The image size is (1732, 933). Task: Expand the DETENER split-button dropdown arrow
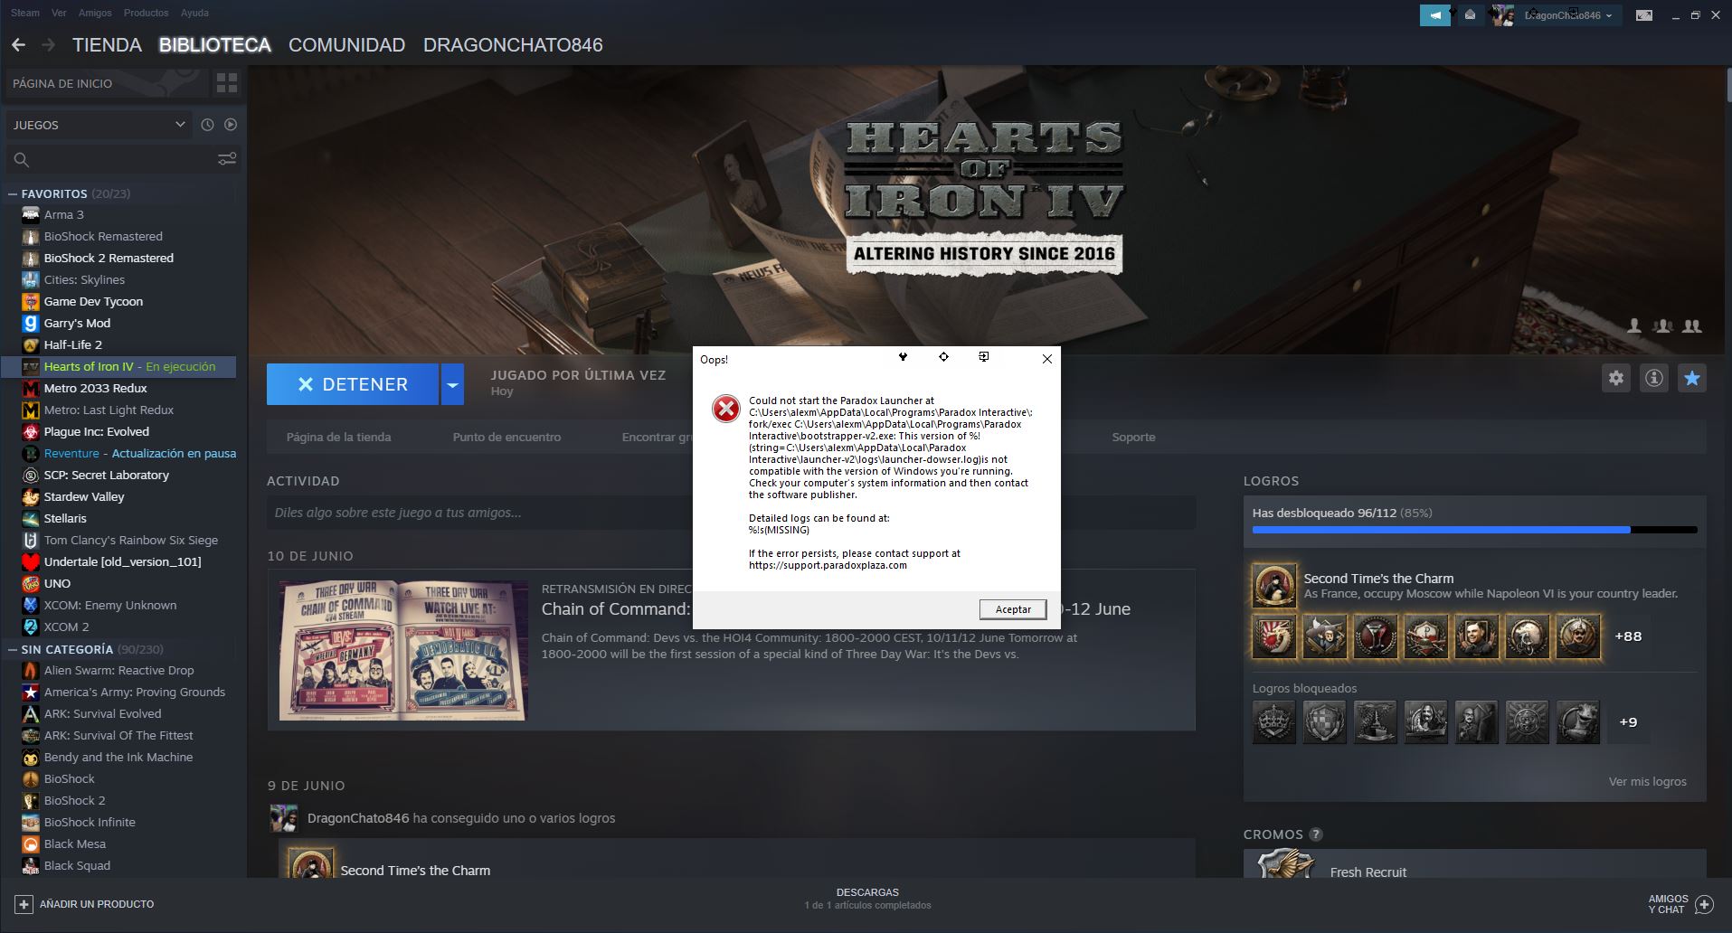(452, 383)
